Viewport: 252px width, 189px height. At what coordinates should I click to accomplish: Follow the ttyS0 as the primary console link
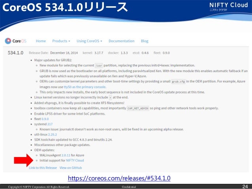click(x=85, y=87)
